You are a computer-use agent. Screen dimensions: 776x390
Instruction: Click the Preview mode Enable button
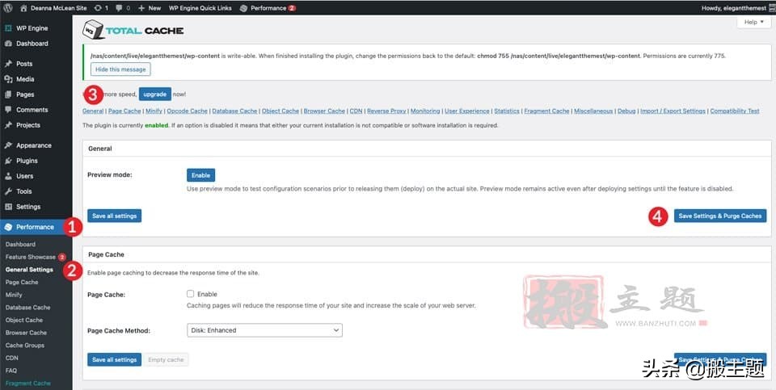coord(201,175)
